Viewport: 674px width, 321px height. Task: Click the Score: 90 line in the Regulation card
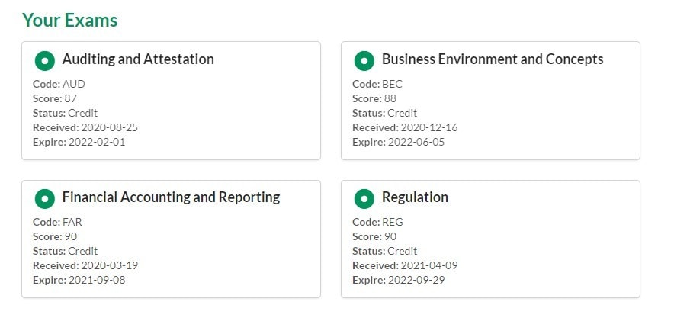374,236
